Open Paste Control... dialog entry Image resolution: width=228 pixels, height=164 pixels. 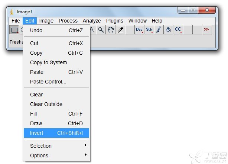click(56, 82)
